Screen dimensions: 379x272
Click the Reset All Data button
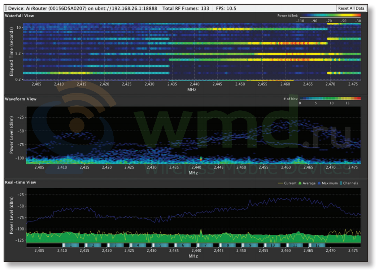[x=351, y=8]
